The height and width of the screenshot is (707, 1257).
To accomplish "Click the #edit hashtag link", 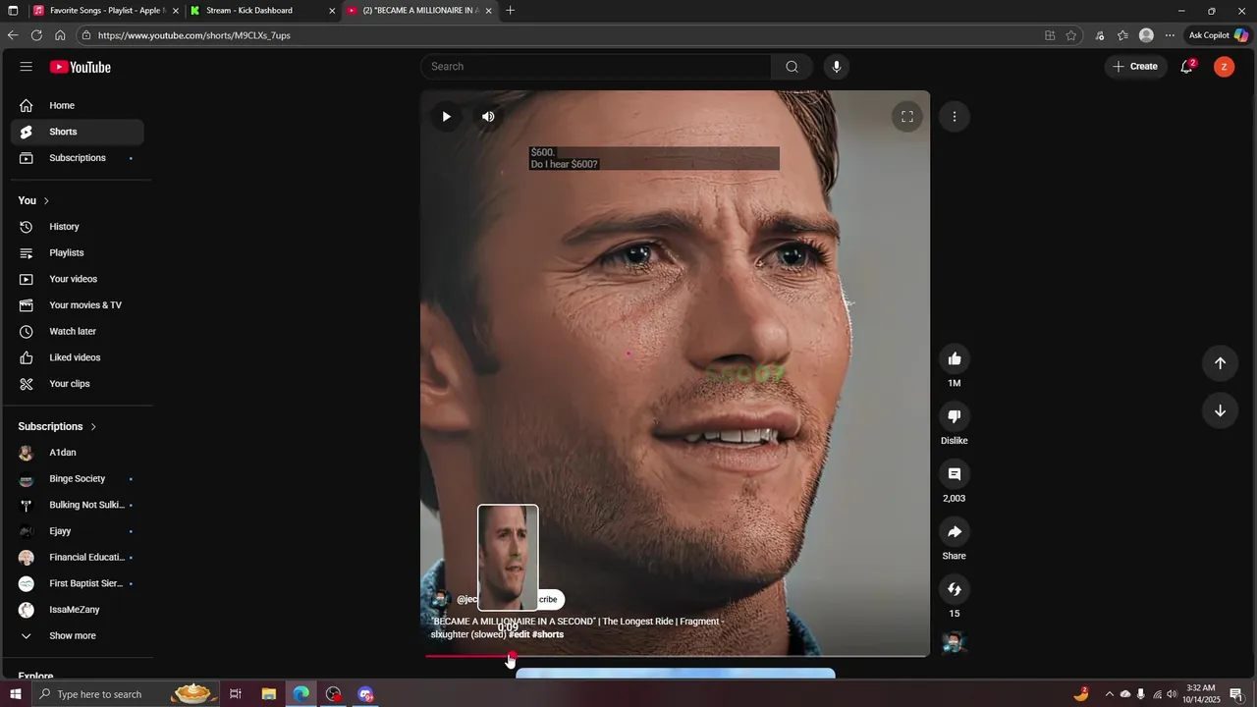I will click(519, 635).
